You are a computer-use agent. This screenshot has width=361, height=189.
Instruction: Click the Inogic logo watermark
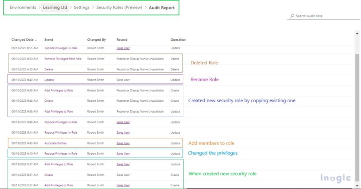(x=335, y=178)
